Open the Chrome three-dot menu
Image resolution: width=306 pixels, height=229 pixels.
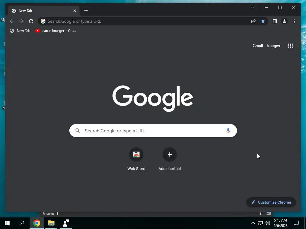294,21
